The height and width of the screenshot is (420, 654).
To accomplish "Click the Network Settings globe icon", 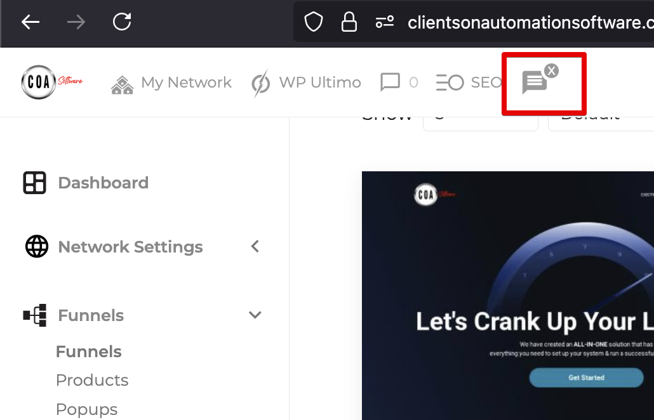I will [x=37, y=246].
